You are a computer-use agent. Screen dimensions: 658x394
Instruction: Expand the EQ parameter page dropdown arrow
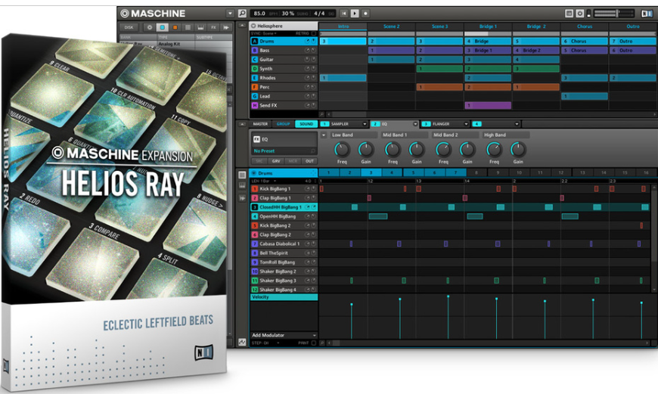pos(324,135)
